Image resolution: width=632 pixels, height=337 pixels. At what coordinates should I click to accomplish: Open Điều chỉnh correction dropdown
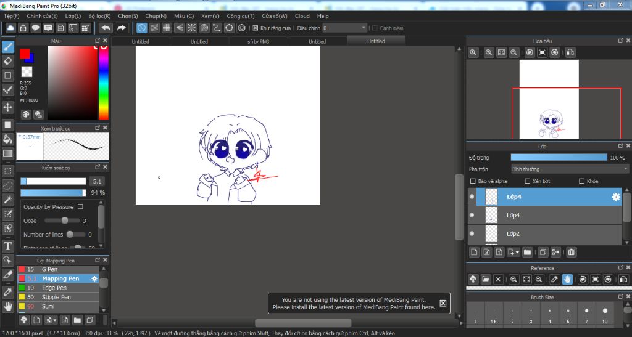(344, 28)
